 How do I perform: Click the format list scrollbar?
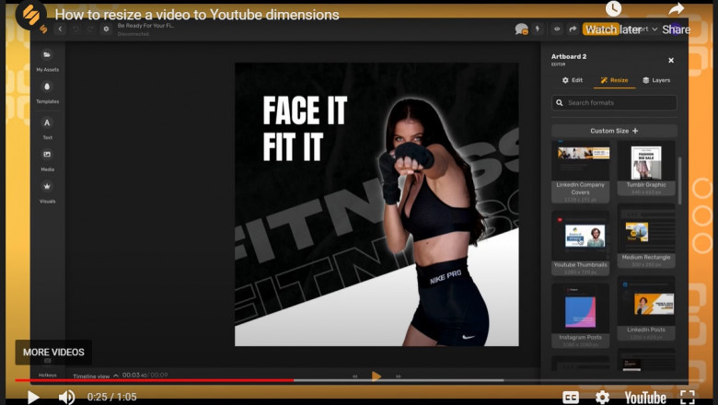pos(679,180)
